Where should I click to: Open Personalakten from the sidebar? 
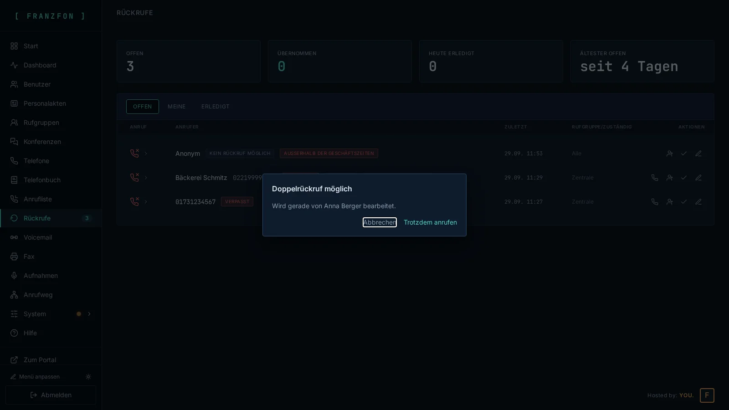click(51, 103)
